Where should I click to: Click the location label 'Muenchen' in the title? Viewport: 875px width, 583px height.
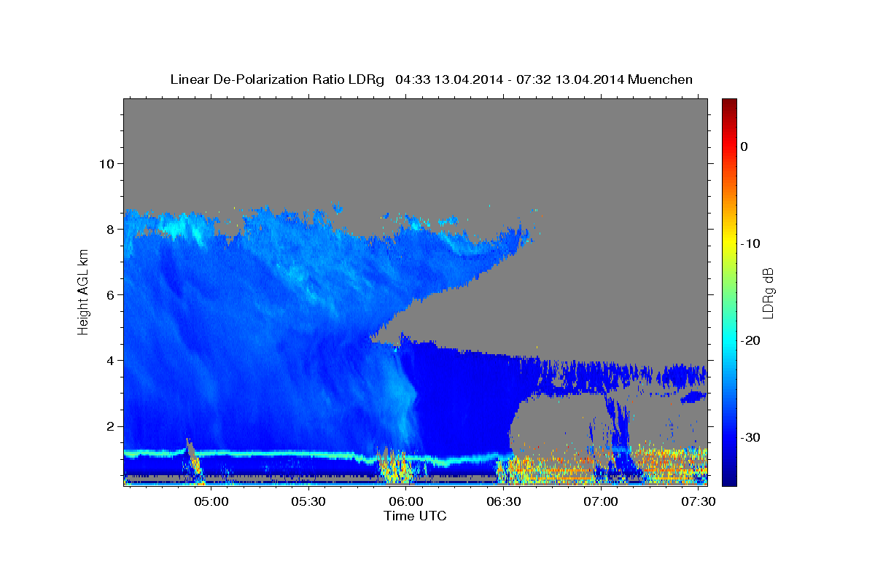pyautogui.click(x=661, y=79)
